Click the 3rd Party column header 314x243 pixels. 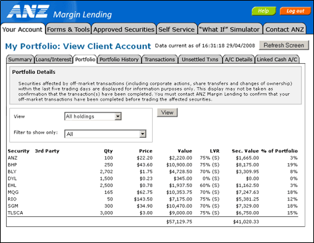pos(47,151)
